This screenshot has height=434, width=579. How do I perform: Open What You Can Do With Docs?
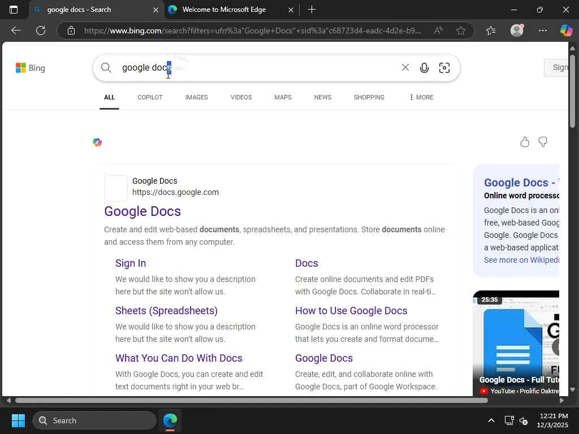179,358
